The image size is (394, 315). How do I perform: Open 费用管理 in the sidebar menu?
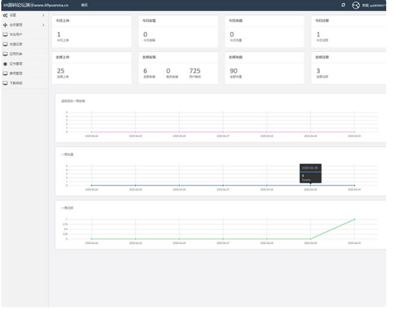pos(16,73)
